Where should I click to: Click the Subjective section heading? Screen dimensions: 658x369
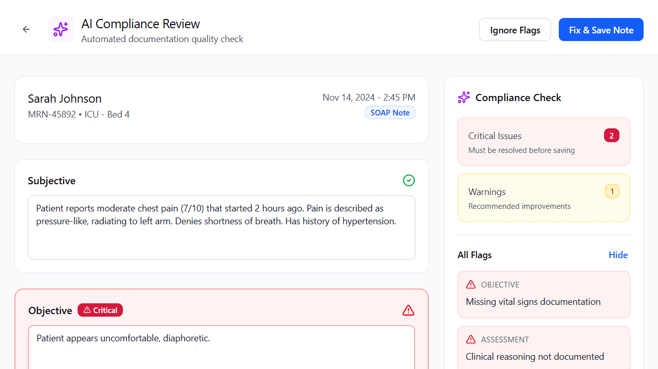point(51,181)
